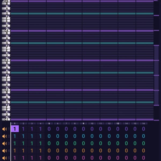Select channel 3 pattern cell at bar 11
Image resolution: width=161 pixels, height=161 pixels.
(101, 143)
